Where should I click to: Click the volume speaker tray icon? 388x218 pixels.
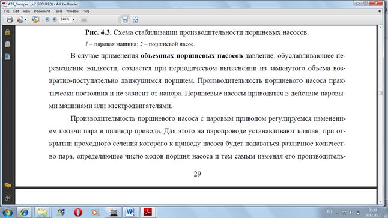point(351,213)
